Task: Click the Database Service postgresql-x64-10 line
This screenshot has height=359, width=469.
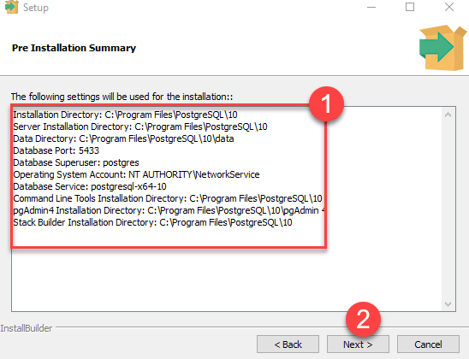Action: point(90,186)
